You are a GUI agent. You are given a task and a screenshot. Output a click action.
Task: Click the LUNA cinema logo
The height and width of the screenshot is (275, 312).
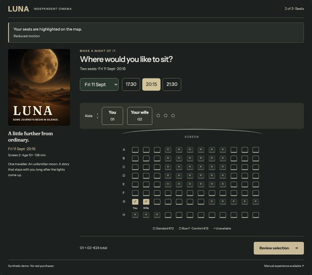(19, 9)
